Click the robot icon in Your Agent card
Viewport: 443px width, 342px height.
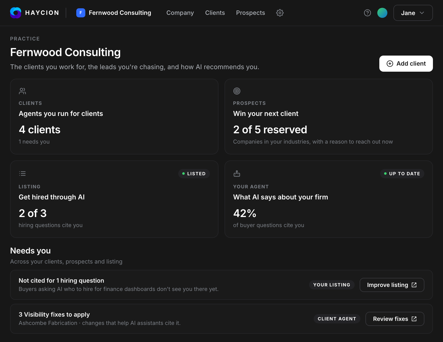tap(237, 174)
